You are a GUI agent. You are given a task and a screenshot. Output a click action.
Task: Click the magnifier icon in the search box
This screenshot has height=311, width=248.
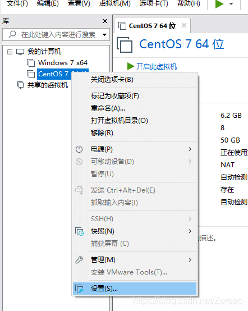(x=12, y=34)
